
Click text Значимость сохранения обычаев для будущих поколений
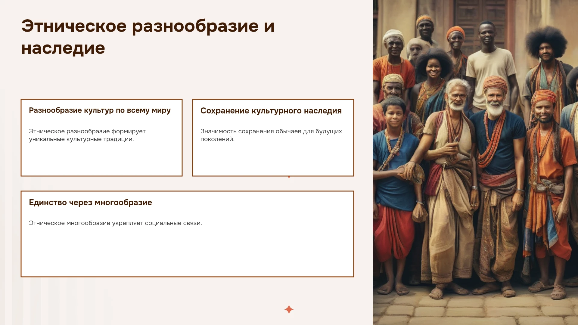(x=271, y=135)
